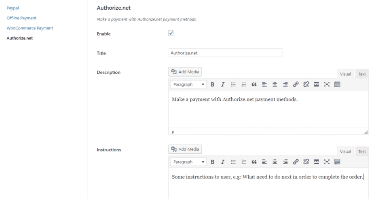Toggle Bold in Instructions editor toolbar
Viewport: 372px width, 199px height.
213,162
